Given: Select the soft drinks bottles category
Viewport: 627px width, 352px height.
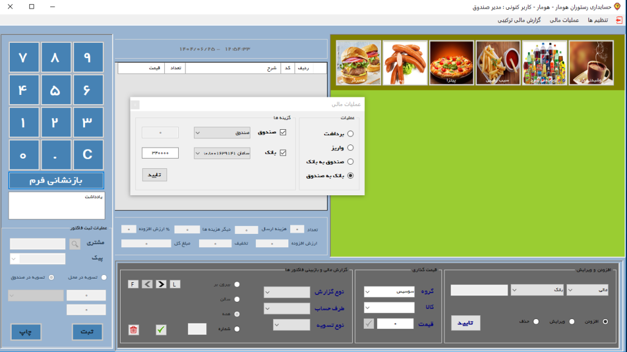Looking at the screenshot, I should 544,62.
